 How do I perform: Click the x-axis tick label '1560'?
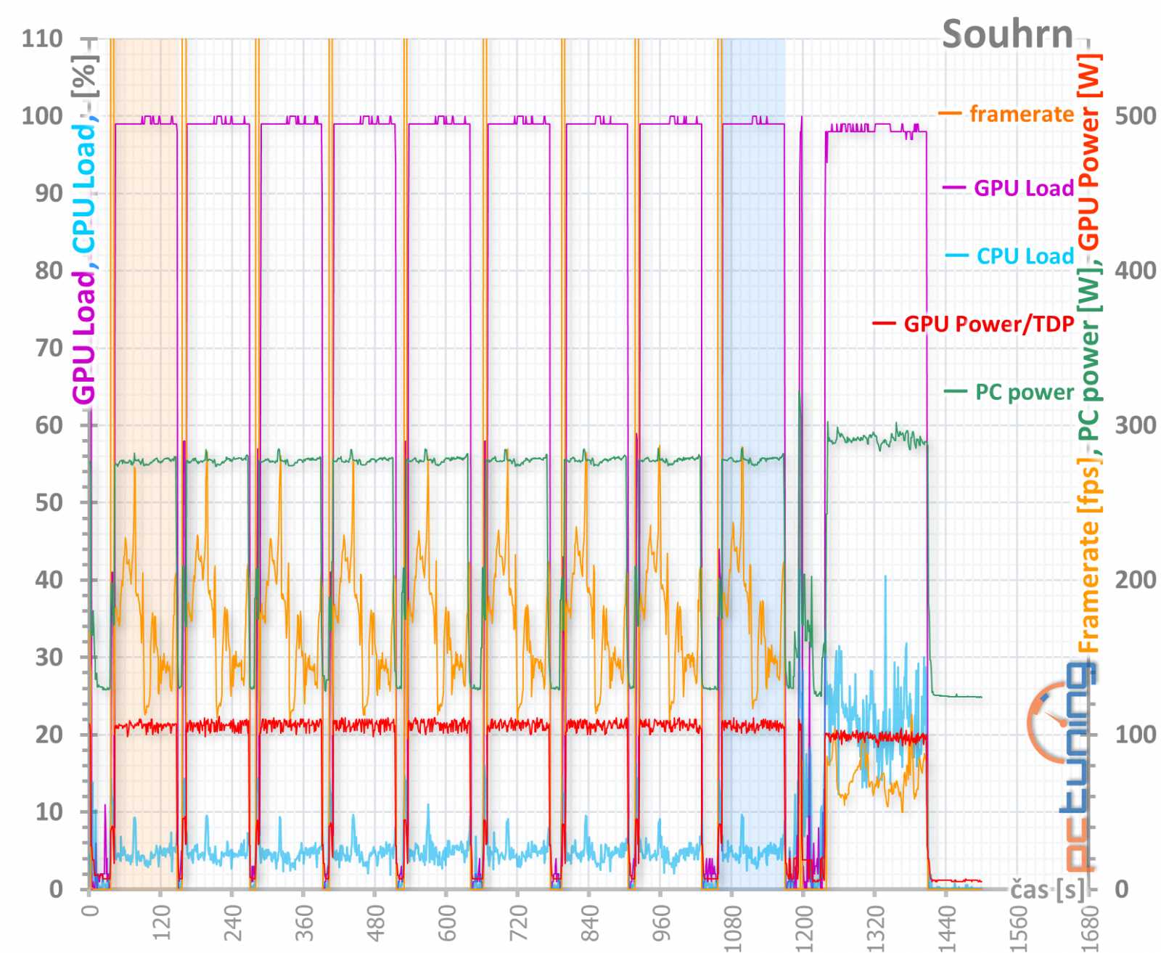click(x=1017, y=928)
